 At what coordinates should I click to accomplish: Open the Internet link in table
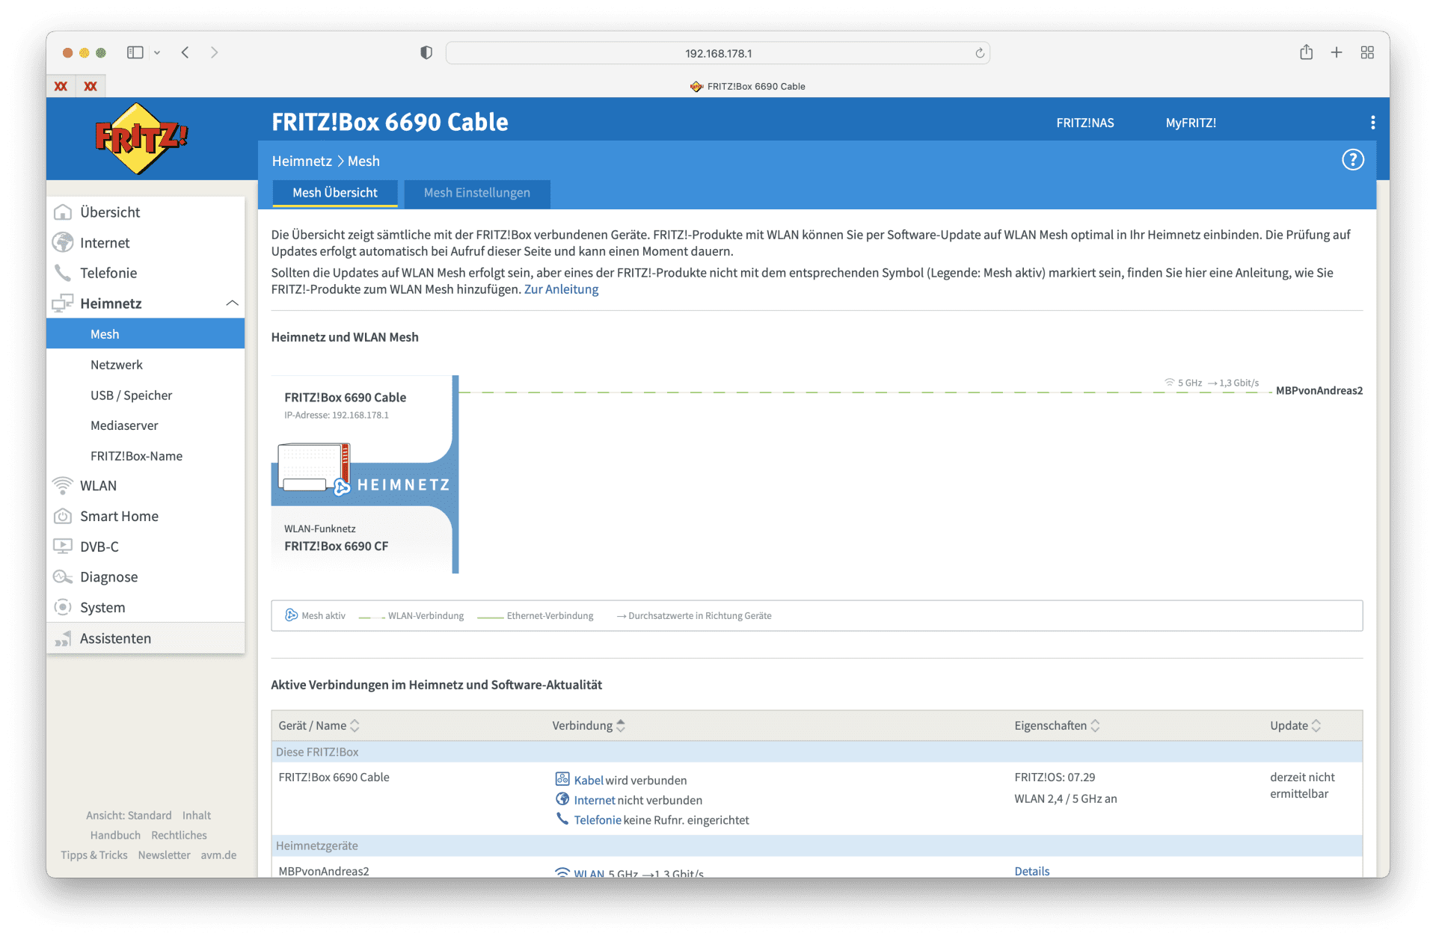[595, 801]
